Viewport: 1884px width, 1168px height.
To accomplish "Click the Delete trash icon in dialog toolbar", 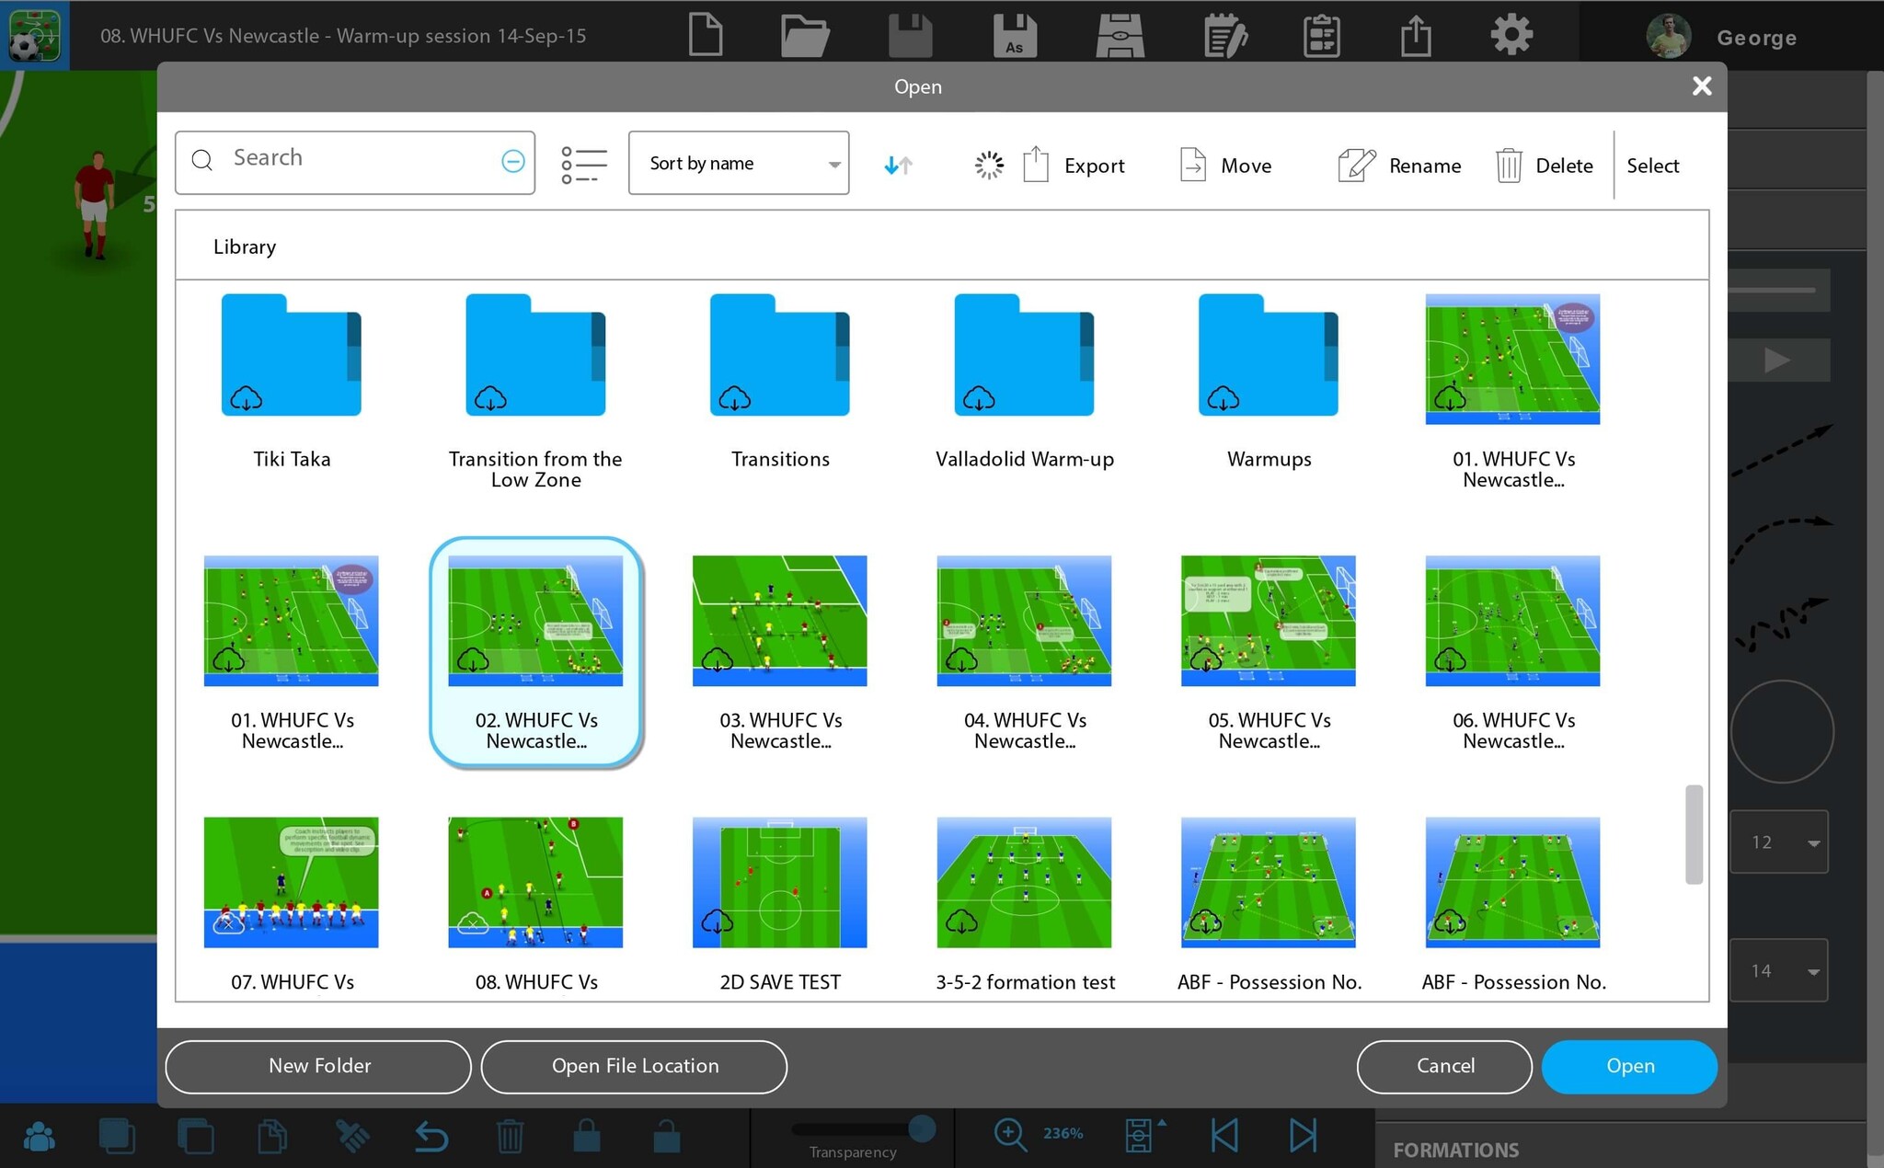I will point(1509,166).
